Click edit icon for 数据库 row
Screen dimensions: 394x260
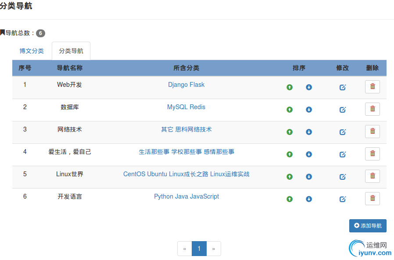click(343, 110)
